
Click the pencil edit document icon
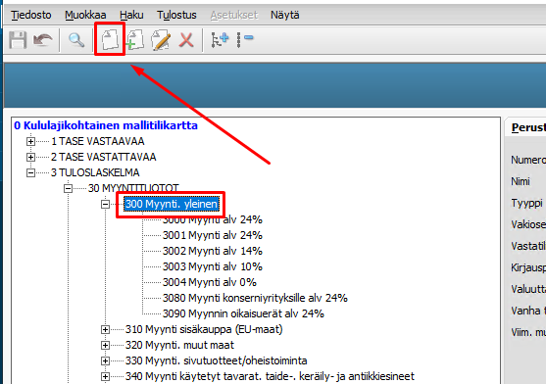(161, 39)
